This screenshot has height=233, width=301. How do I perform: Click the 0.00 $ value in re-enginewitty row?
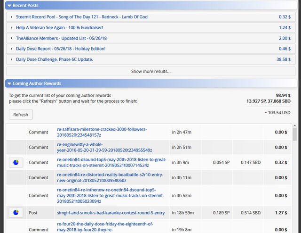[281, 147]
